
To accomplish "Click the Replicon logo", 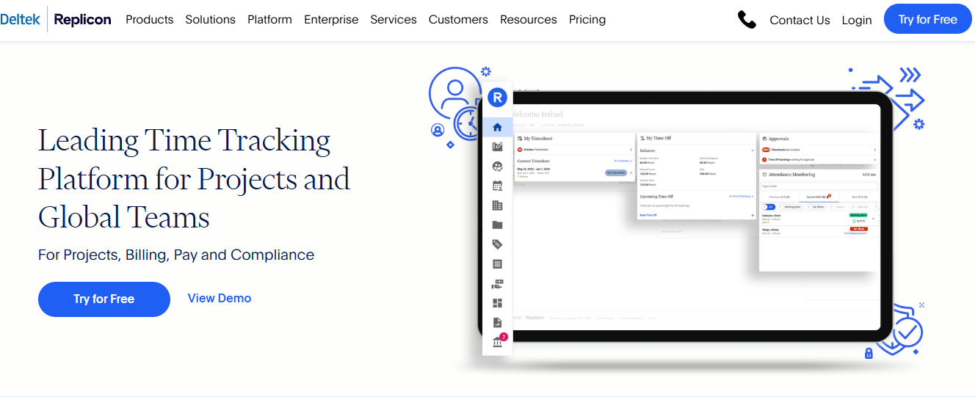I will 82,20.
